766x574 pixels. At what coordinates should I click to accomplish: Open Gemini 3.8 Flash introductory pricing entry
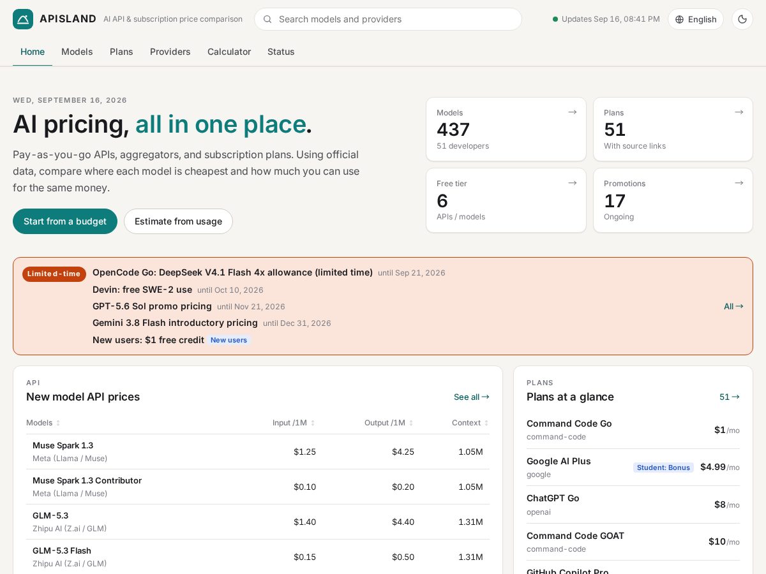212,323
